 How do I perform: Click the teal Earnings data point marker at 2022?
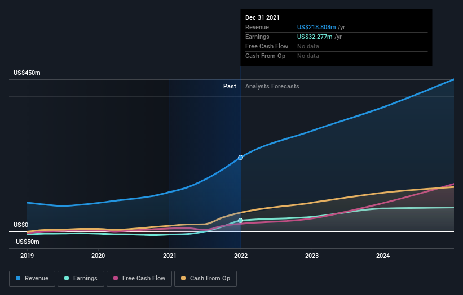tap(241, 221)
